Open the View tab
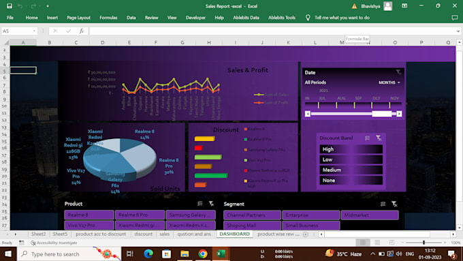Screen dimensions: 463x261 pyautogui.click(x=172, y=18)
